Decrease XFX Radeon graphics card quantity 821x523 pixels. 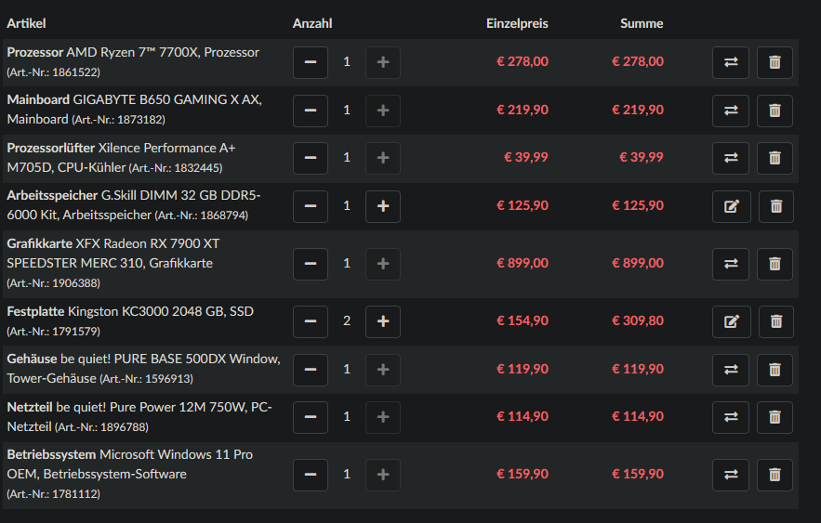(x=311, y=264)
